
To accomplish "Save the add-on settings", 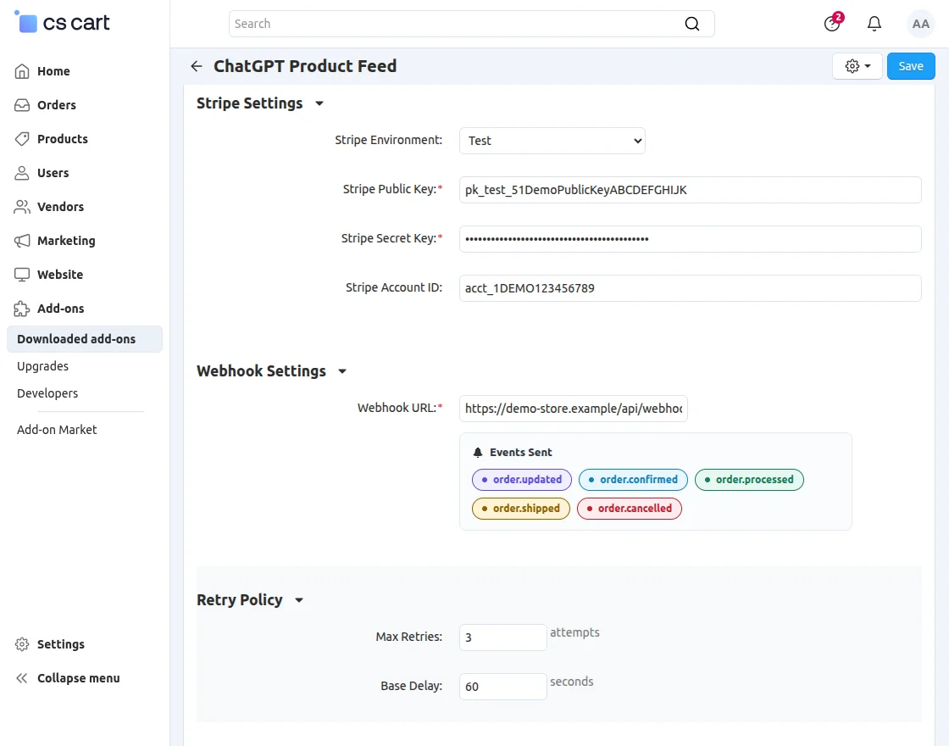I will tap(911, 66).
